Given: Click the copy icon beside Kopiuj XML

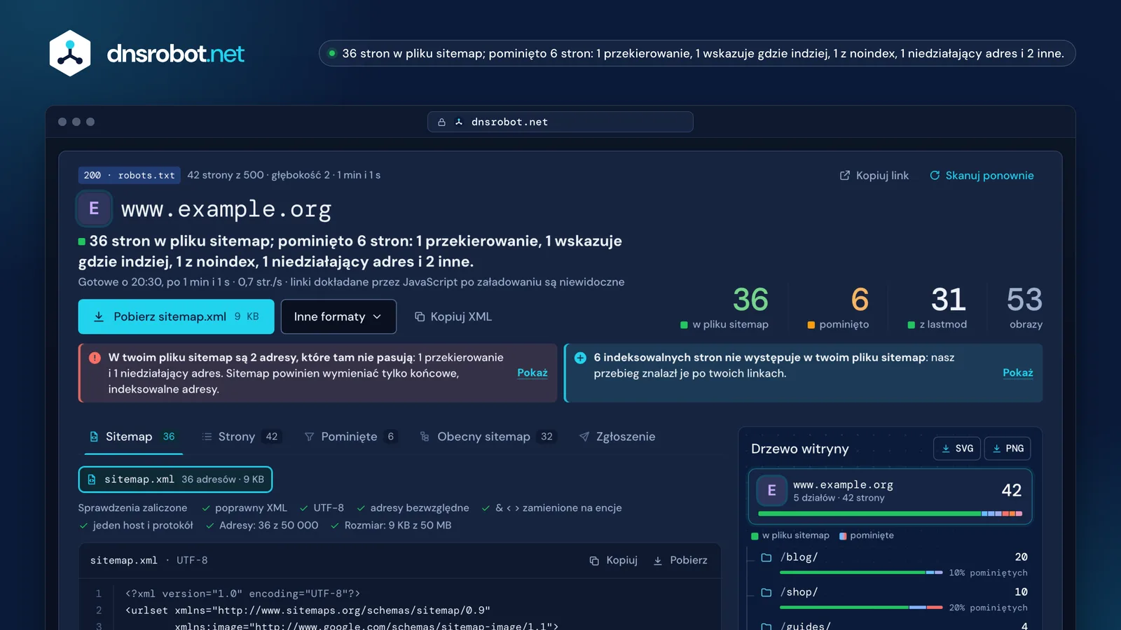Looking at the screenshot, I should pos(420,316).
